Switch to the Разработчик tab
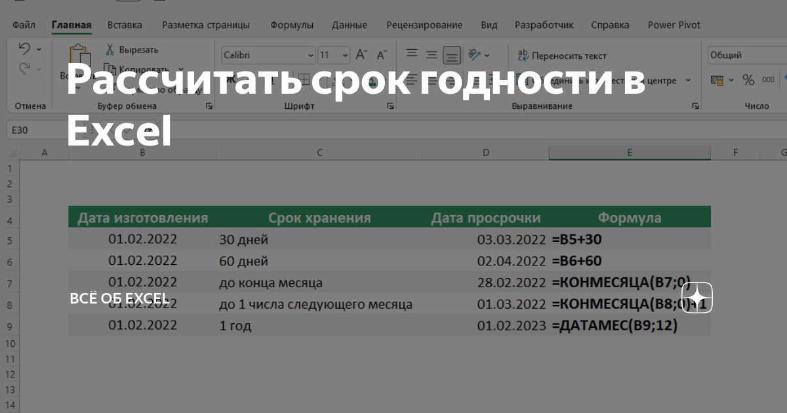The height and width of the screenshot is (413, 787). (x=544, y=25)
